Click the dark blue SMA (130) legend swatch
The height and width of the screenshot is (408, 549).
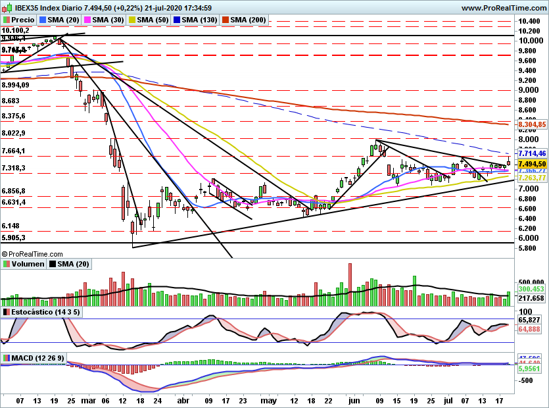point(177,20)
